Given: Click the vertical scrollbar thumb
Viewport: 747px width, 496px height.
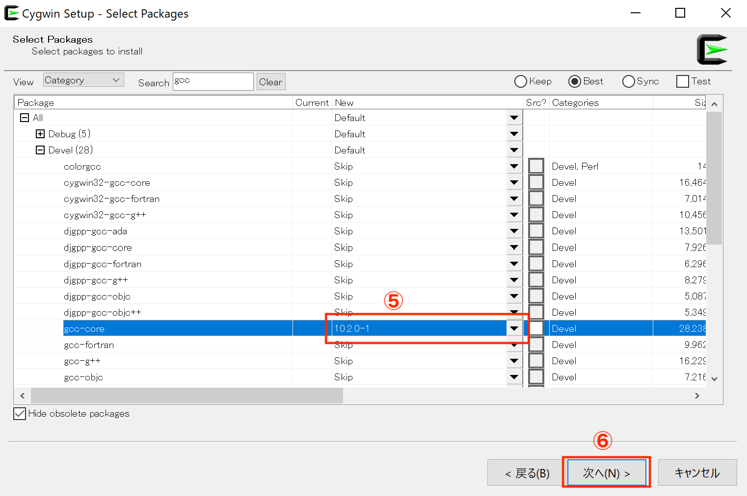Looking at the screenshot, I should tap(714, 178).
